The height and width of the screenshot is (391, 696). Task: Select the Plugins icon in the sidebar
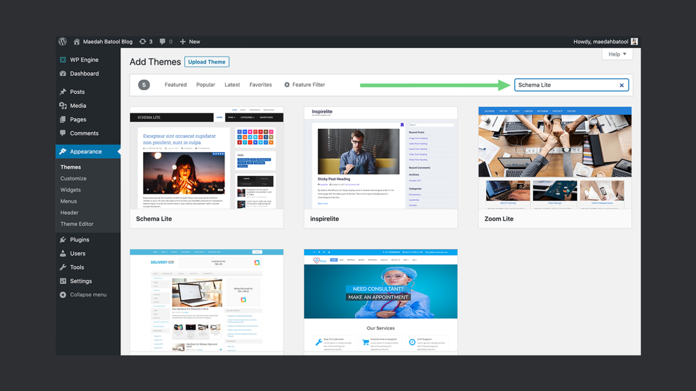click(x=63, y=239)
